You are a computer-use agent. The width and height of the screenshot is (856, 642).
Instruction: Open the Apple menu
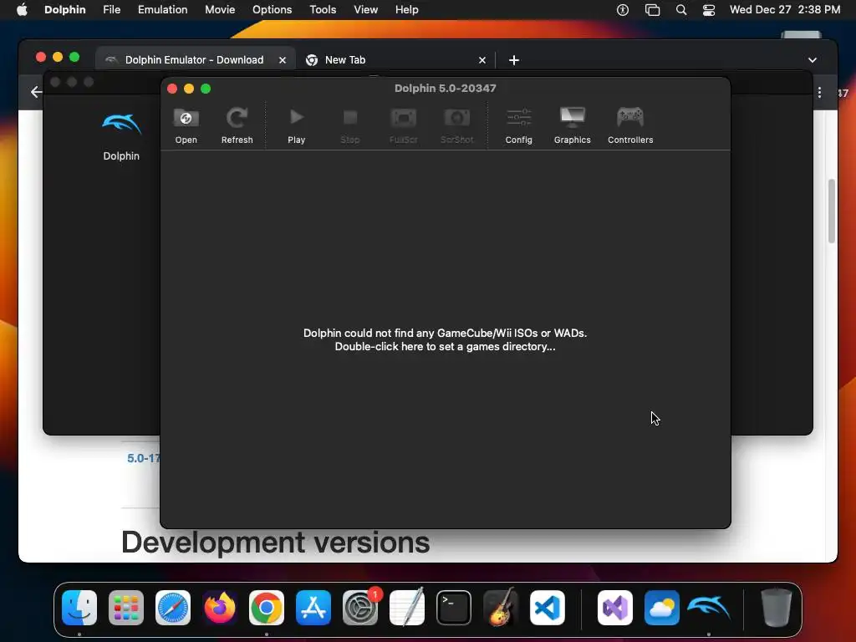[22, 10]
